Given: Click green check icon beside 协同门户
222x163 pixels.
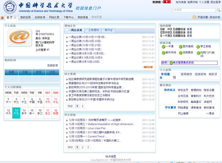Looking at the screenshot, I should [x=198, y=53].
